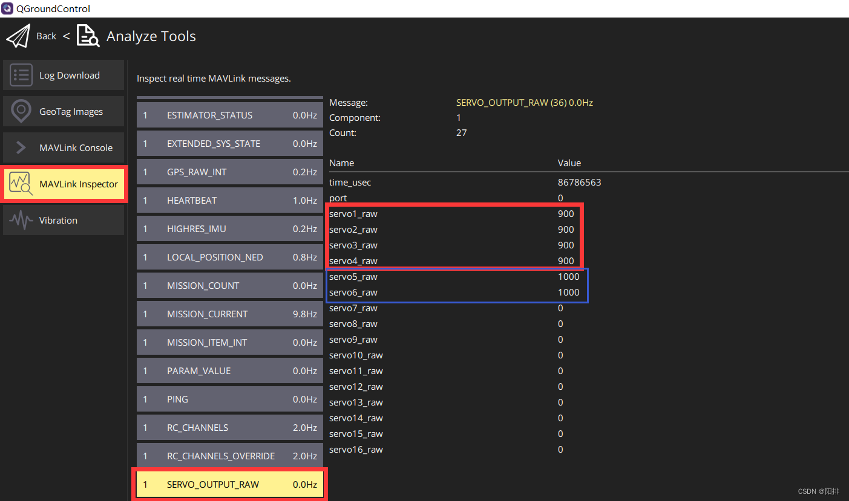Image resolution: width=849 pixels, height=501 pixels.
Task: Click the port field name
Action: 338,198
